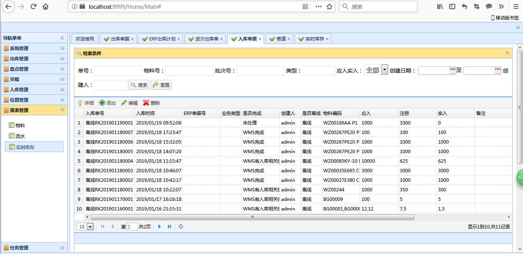This screenshot has width=523, height=254.
Task: Click the 详细 lightbulb toolbar button
Action: 86,103
